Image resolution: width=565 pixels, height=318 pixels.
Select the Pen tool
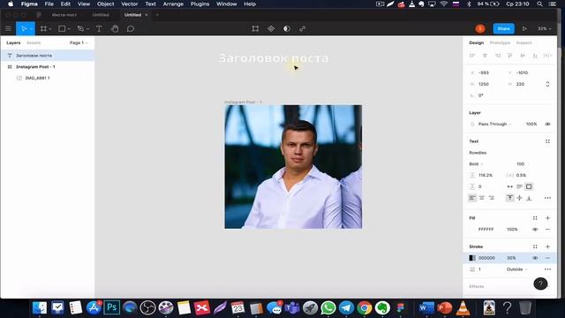tap(80, 28)
